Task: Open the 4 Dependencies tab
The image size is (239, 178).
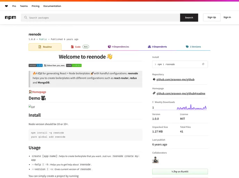Action: 118,47
